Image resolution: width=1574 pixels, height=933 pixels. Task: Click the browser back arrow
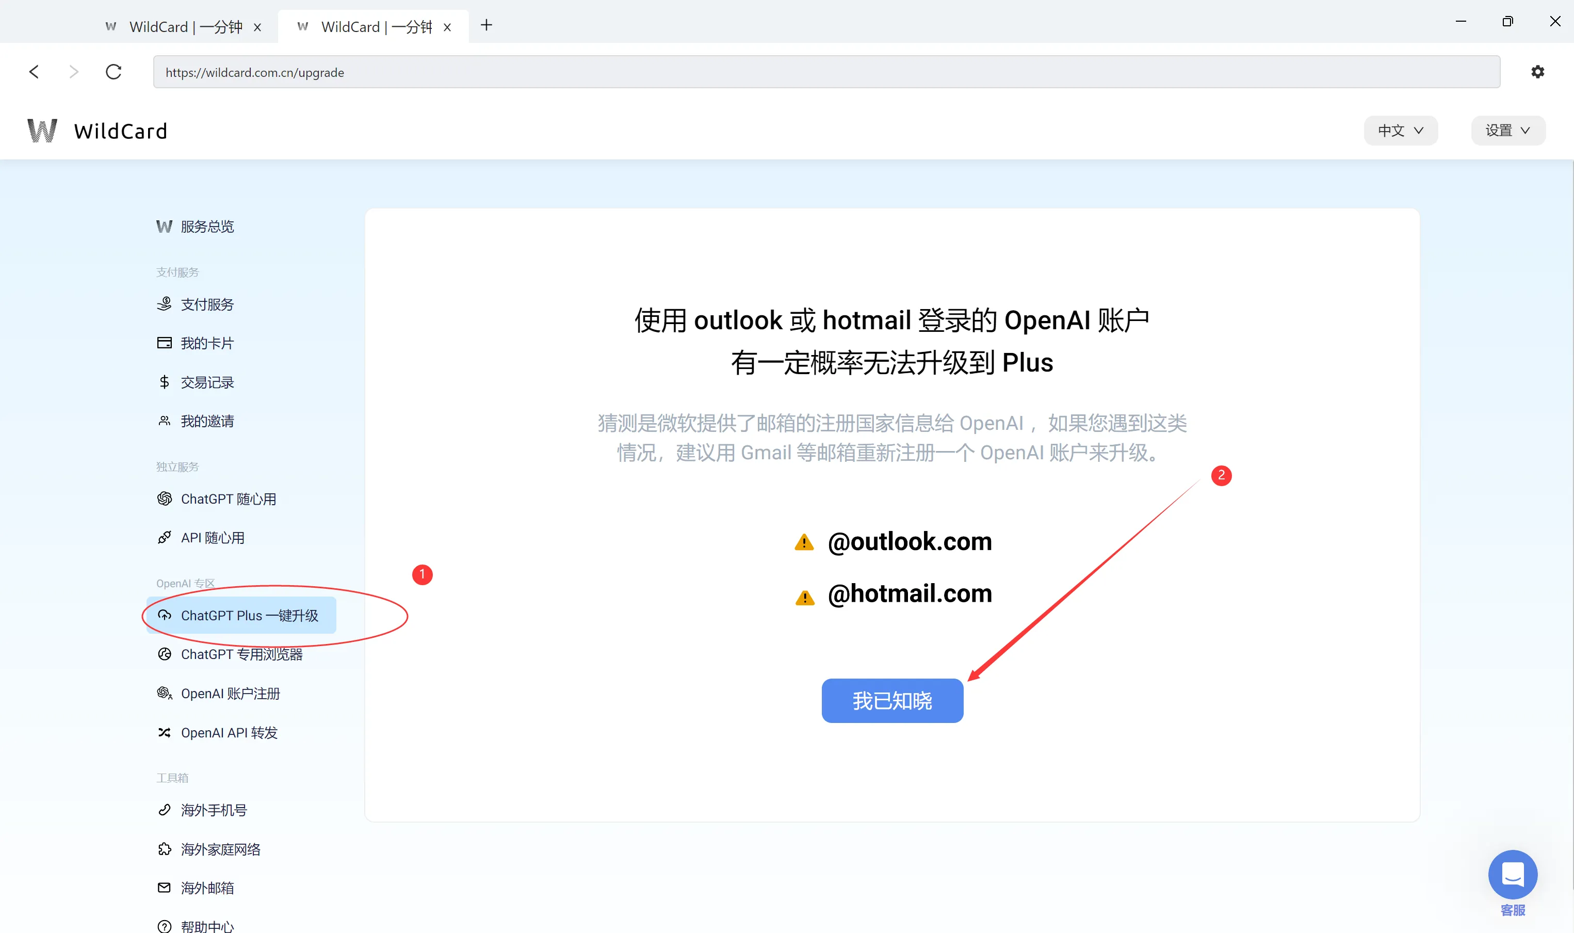tap(34, 72)
